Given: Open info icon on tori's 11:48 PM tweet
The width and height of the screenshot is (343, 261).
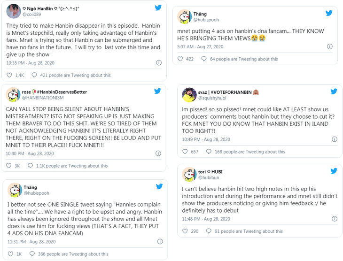Looking at the screenshot, I should tap(335, 219).
